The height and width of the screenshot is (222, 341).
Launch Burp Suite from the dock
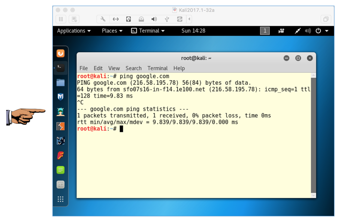60,126
